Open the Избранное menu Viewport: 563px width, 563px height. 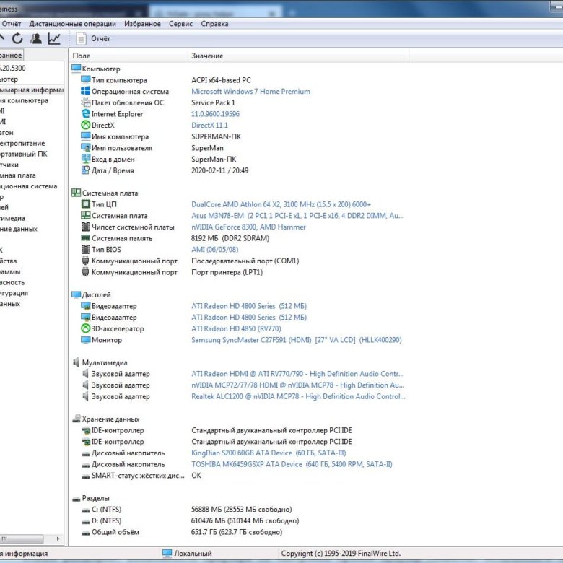[x=142, y=23]
